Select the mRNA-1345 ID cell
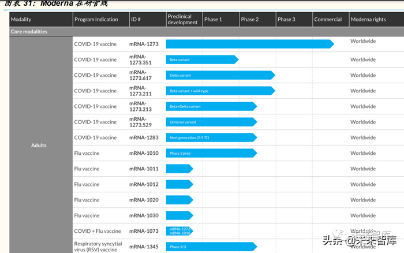The width and height of the screenshot is (404, 253). coord(144,247)
